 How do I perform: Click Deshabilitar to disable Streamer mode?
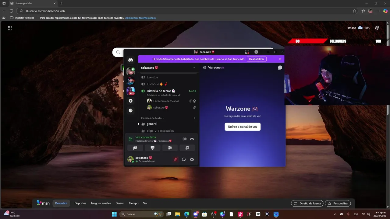pyautogui.click(x=257, y=59)
